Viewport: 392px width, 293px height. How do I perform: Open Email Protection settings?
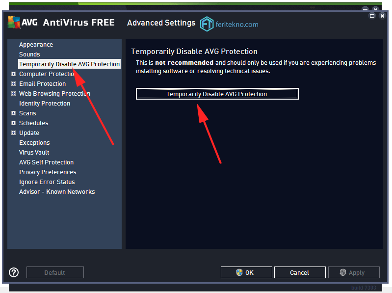43,84
